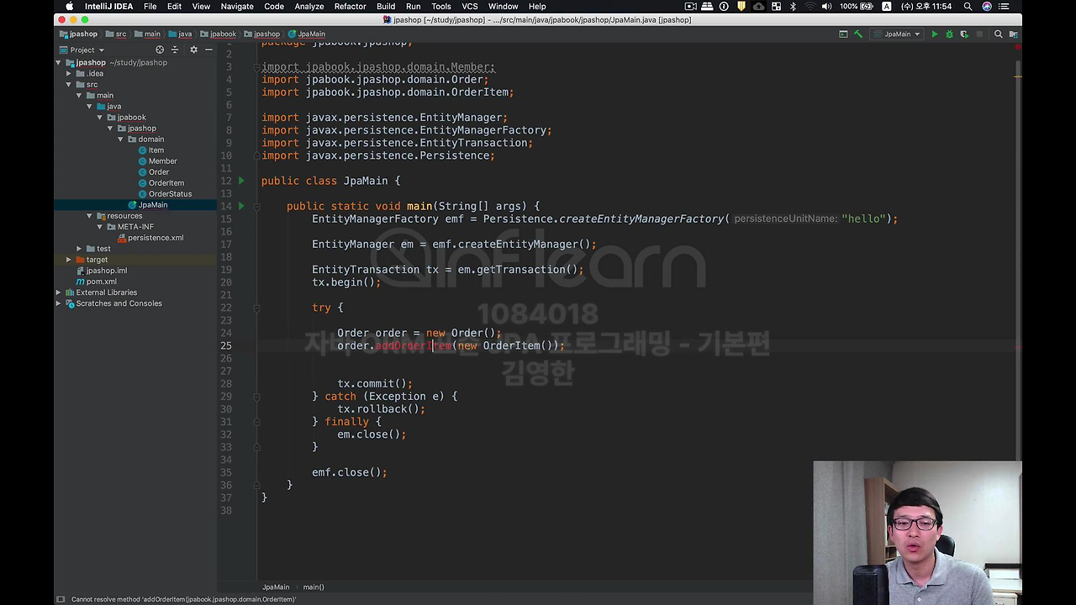This screenshot has width=1076, height=605.
Task: Expand Scratches and Consoles node
Action: (59, 303)
